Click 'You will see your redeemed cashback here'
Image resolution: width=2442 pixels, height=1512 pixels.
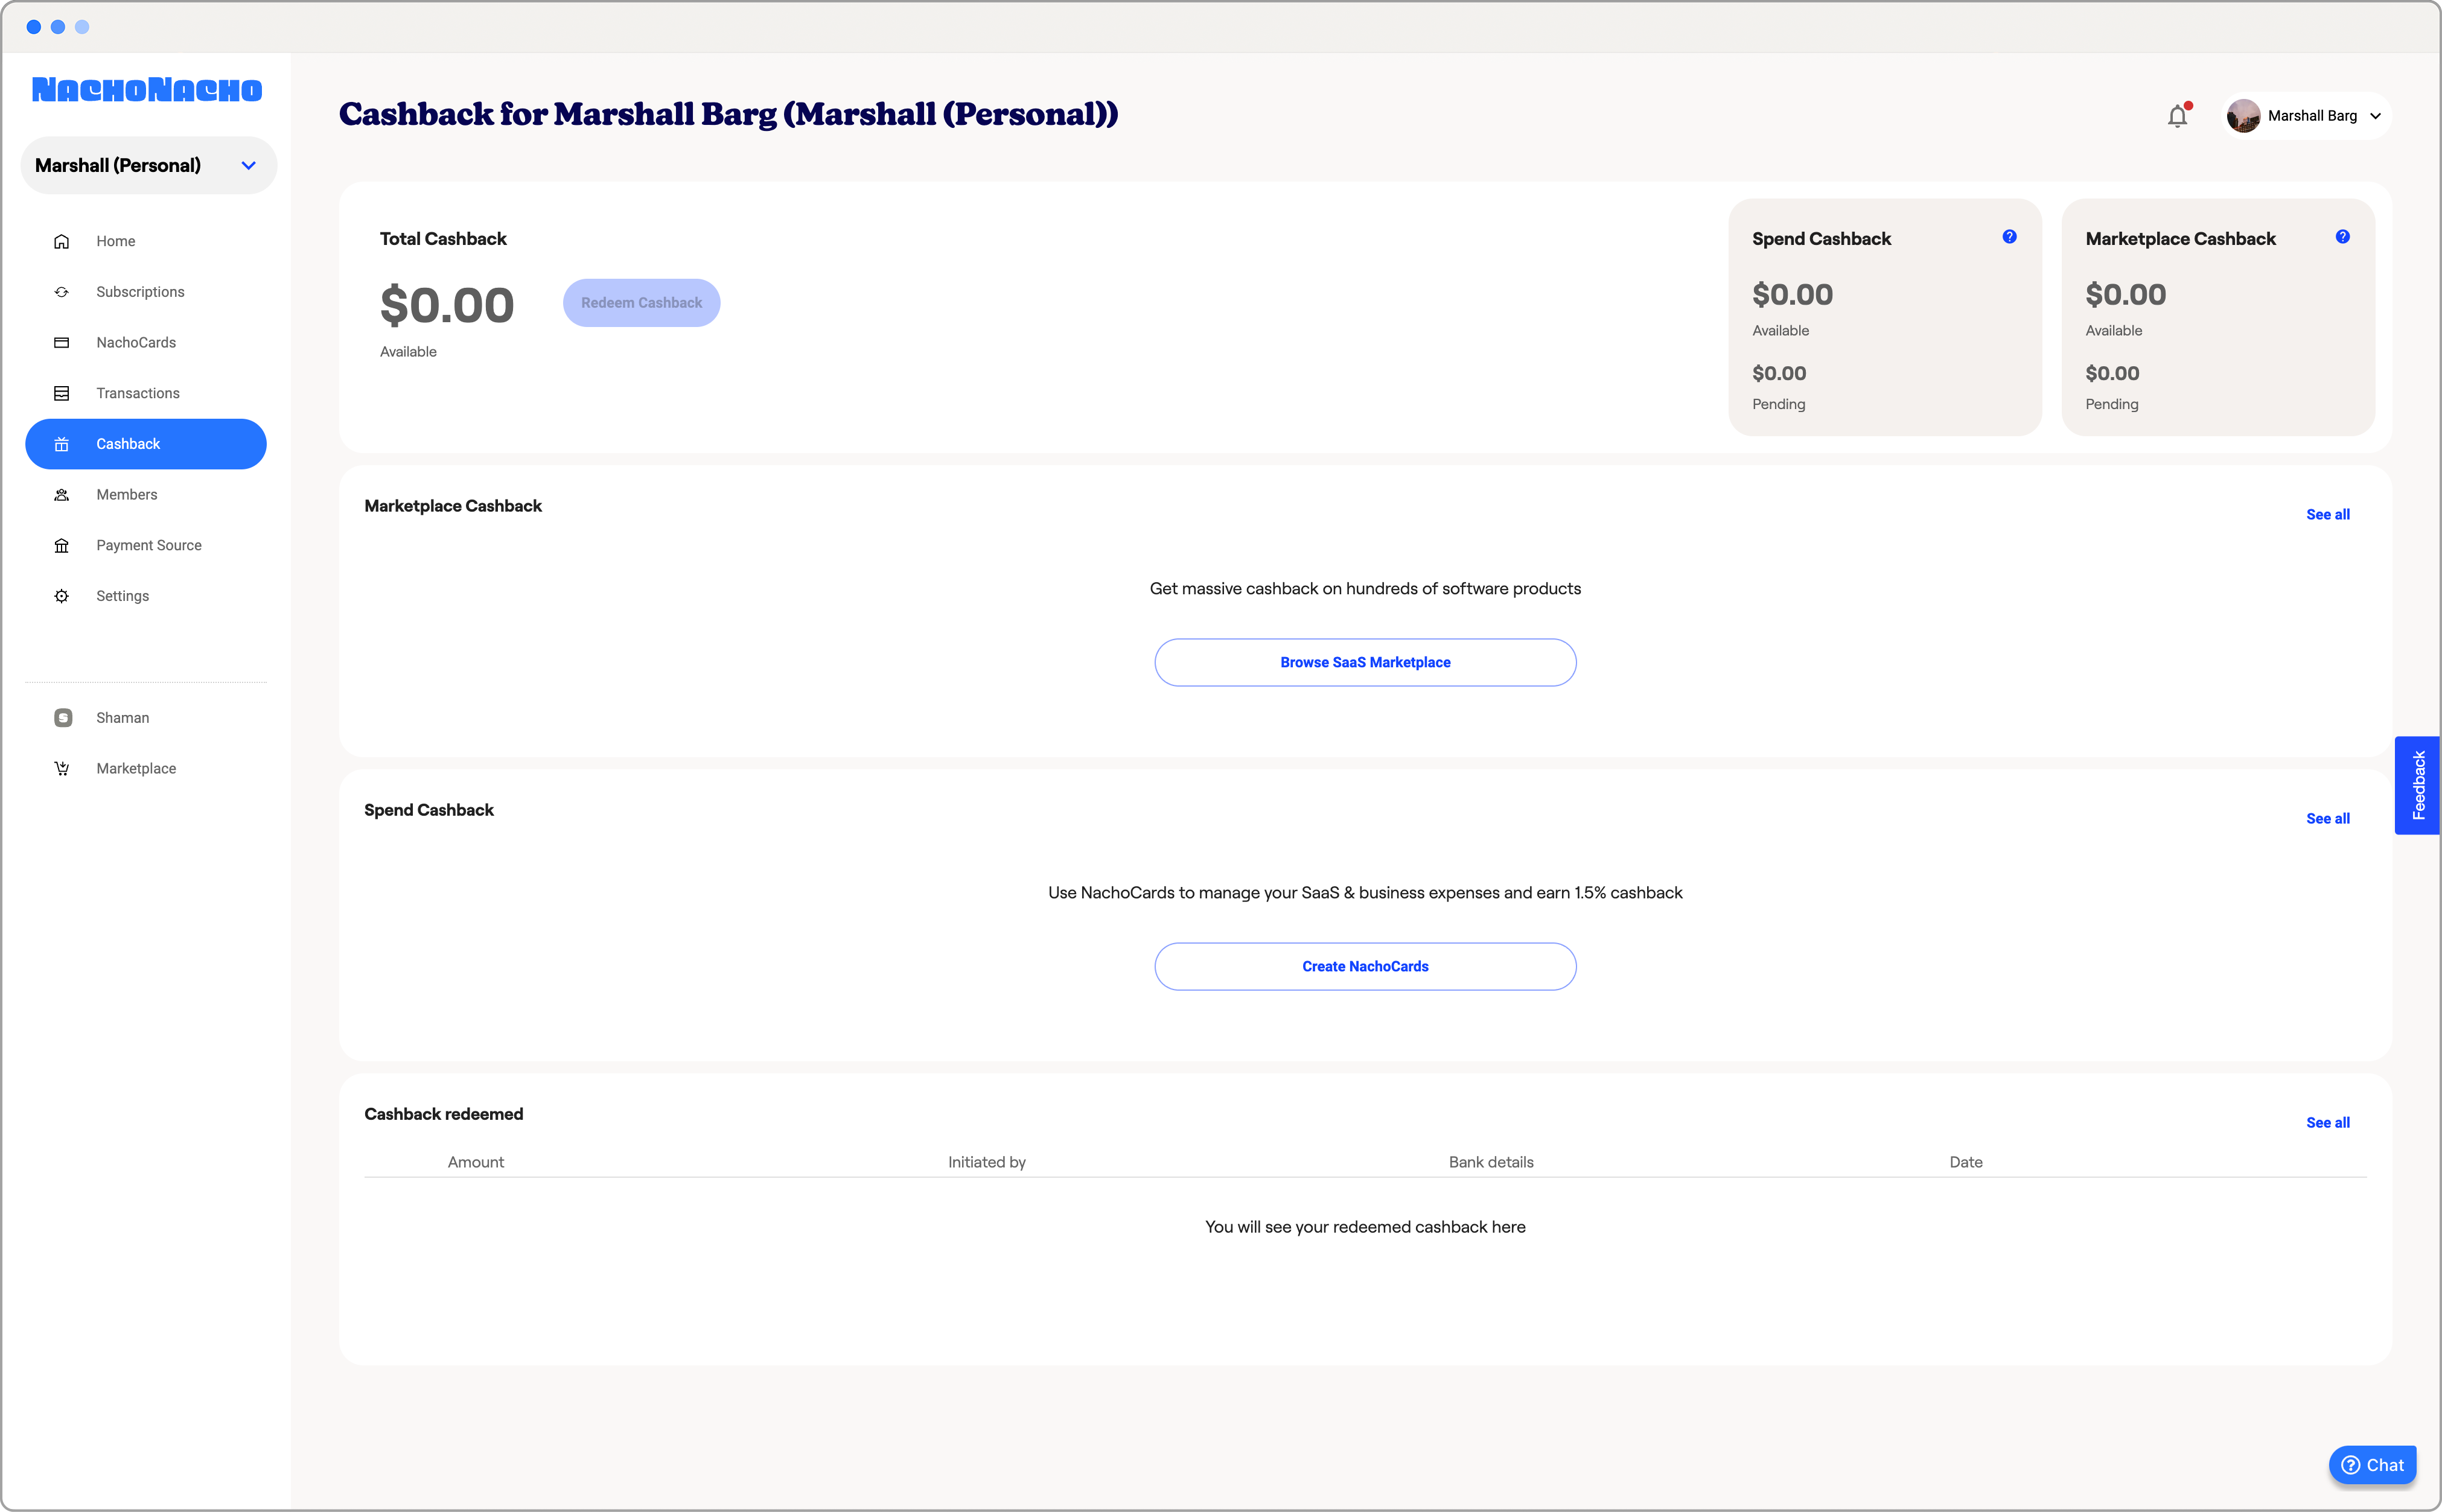[1365, 1227]
